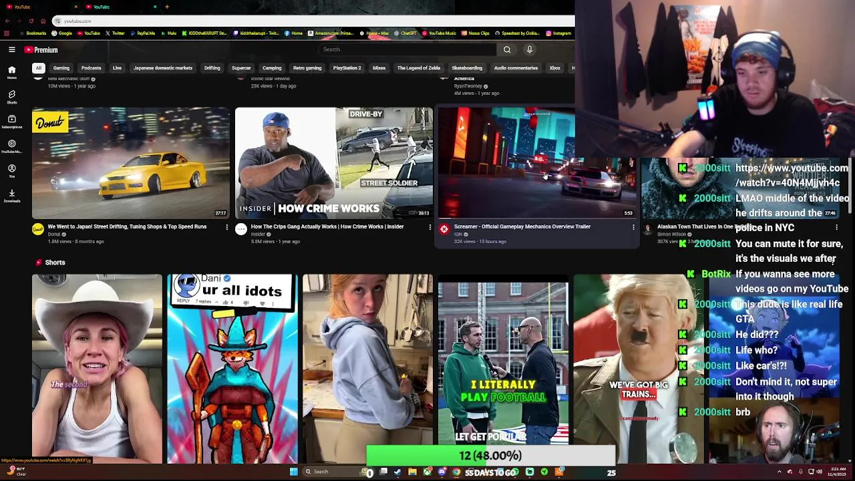Image resolution: width=855 pixels, height=481 pixels.
Task: Click the search magnifier button
Action: pyautogui.click(x=507, y=49)
